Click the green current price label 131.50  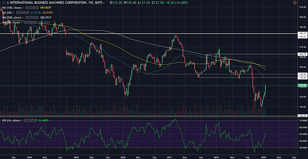tap(302, 85)
